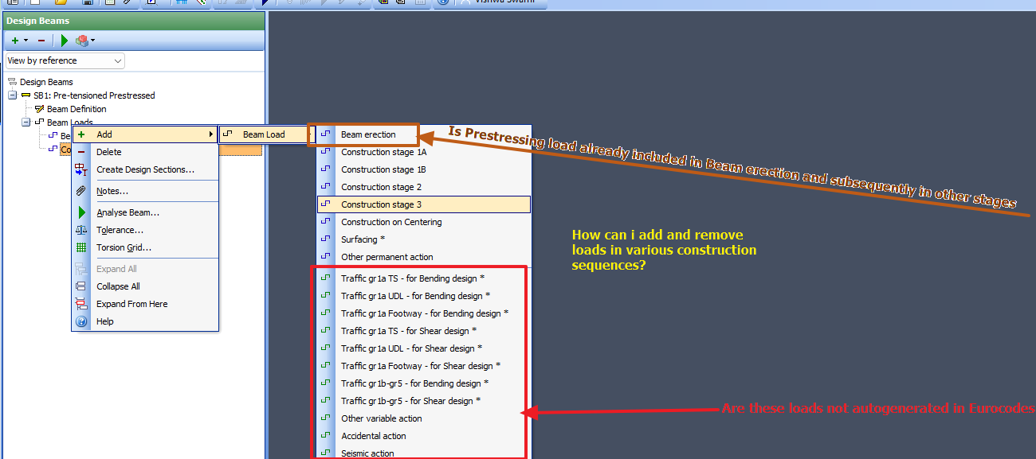Choose Beam erection from the Beam Load submenu
Screen dimensions: 1036x459
click(375, 134)
